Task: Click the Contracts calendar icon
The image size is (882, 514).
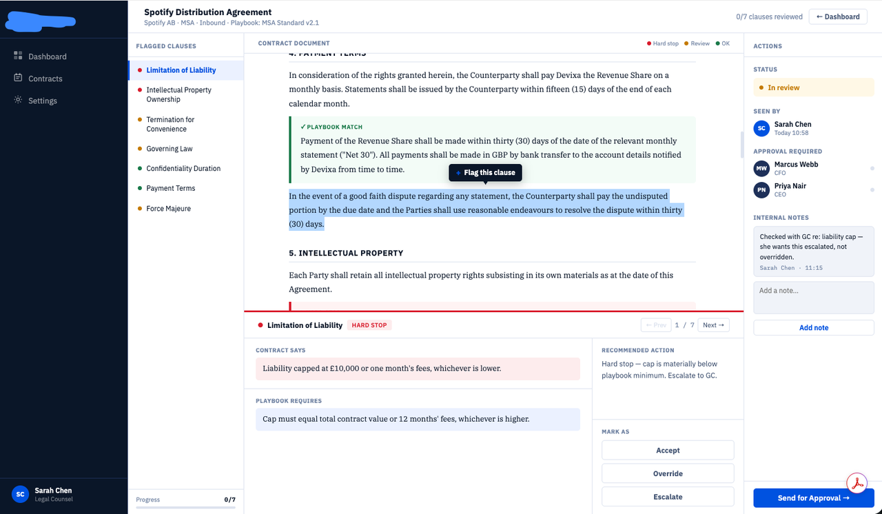Action: tap(18, 78)
